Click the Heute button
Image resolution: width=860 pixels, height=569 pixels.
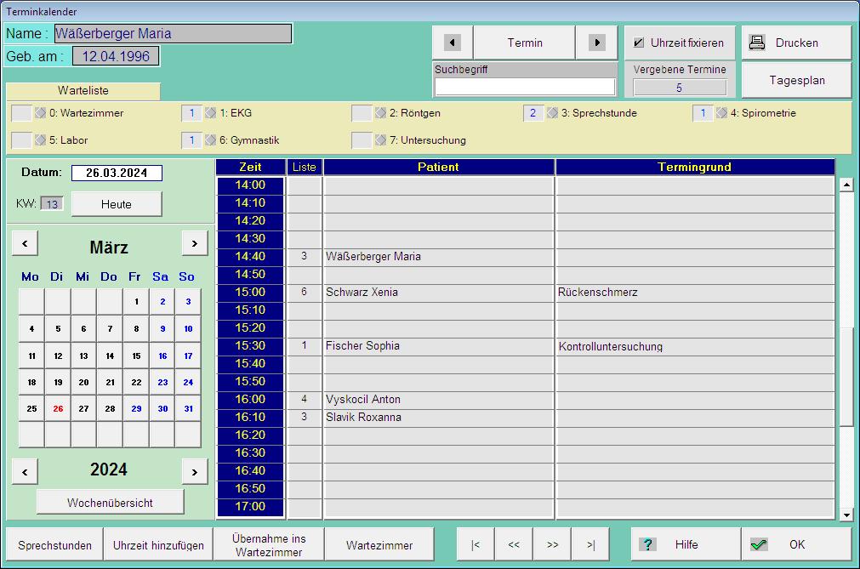[117, 204]
